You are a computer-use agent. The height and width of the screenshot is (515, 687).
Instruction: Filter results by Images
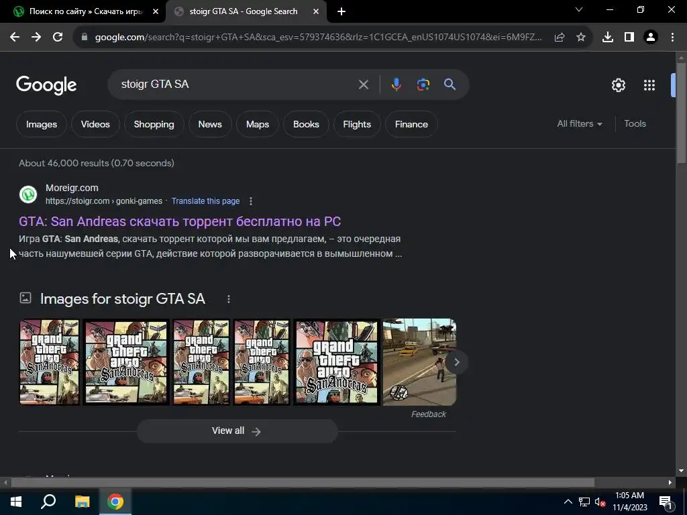42,124
